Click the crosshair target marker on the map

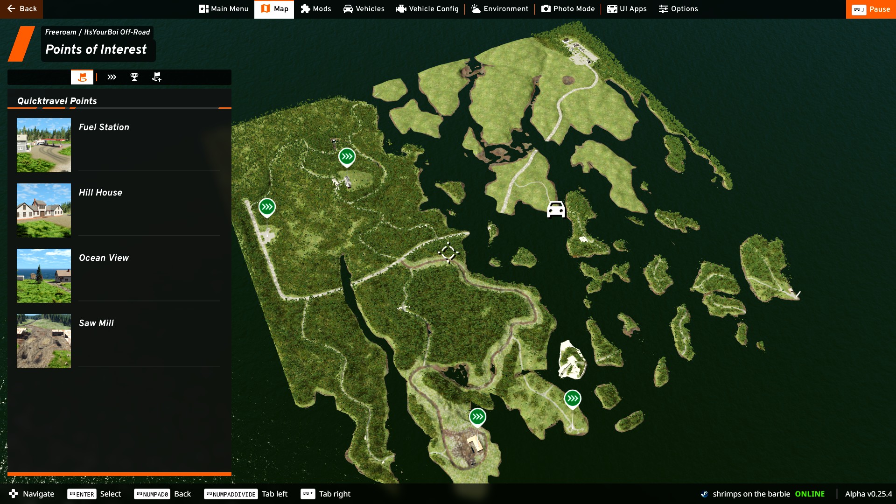(x=448, y=252)
